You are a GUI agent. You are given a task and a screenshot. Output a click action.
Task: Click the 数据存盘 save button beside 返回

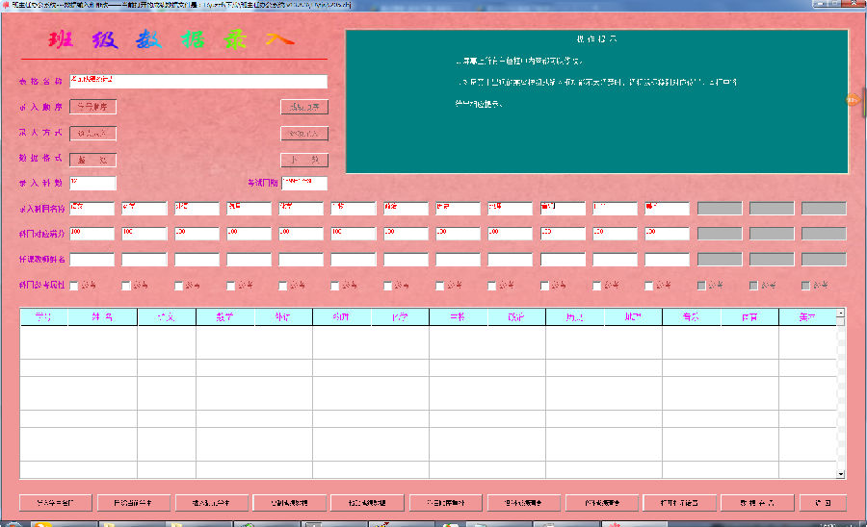pyautogui.click(x=757, y=503)
